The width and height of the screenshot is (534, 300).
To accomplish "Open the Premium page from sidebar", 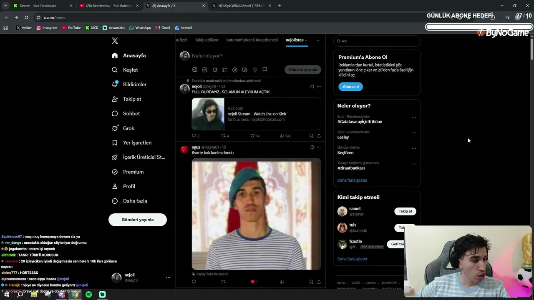I will pos(128,172).
